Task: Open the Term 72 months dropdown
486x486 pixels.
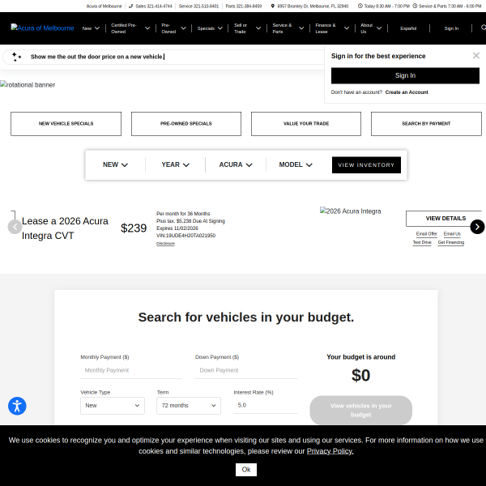Action: click(189, 406)
